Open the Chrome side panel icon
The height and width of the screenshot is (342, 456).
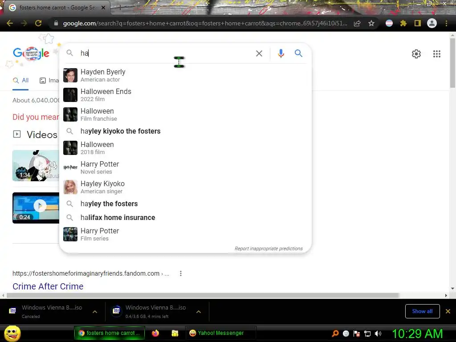(x=418, y=23)
